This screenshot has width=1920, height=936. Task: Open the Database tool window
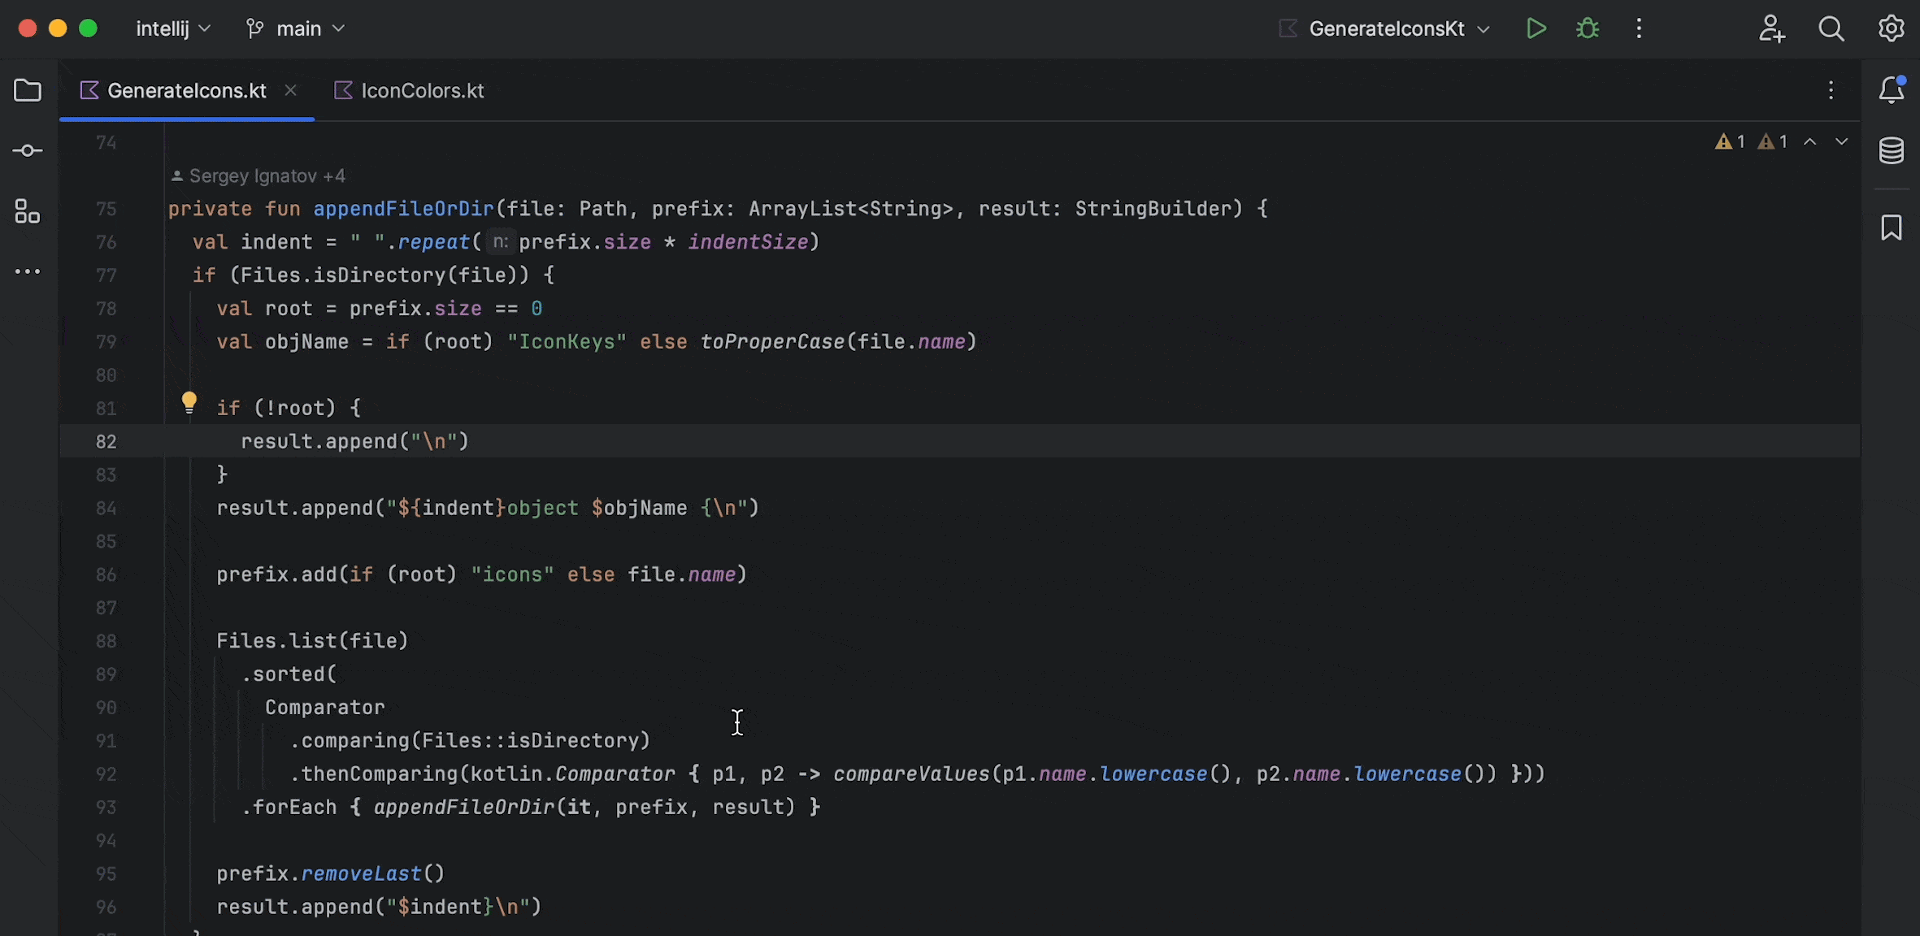pos(1892,150)
